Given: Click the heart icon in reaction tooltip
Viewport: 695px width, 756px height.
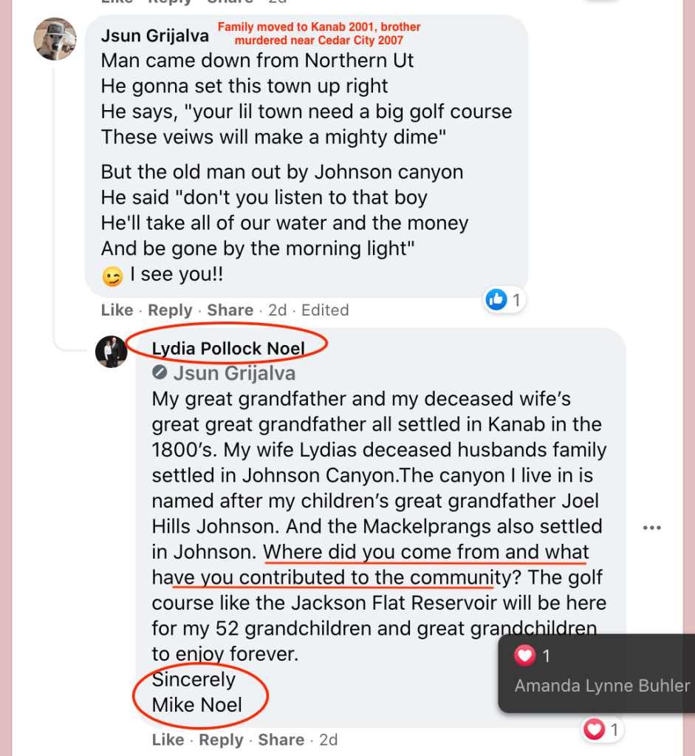Looking at the screenshot, I should tap(524, 655).
